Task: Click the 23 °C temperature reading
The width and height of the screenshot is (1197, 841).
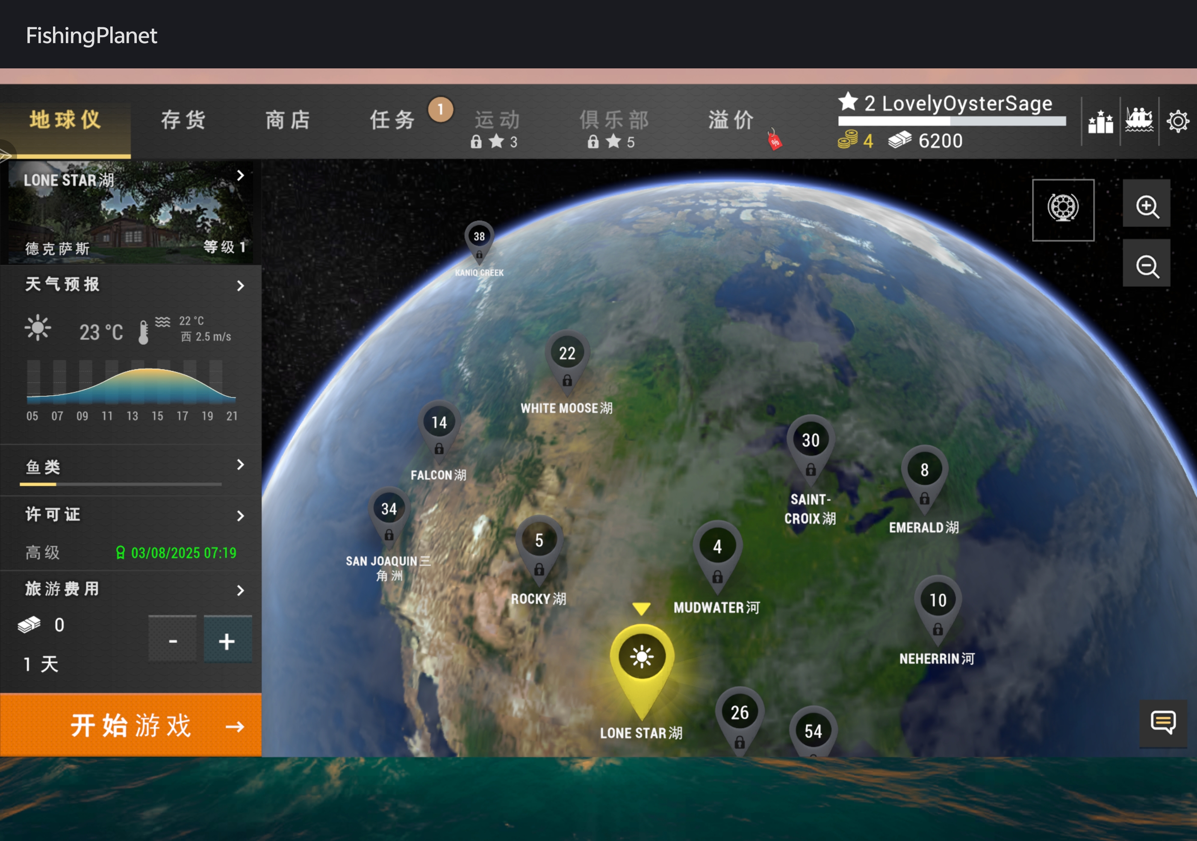Action: click(x=101, y=332)
